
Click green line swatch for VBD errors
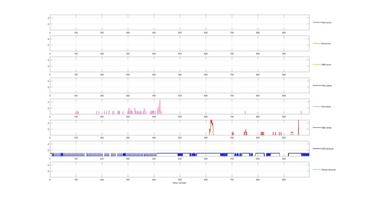pyautogui.click(x=317, y=65)
